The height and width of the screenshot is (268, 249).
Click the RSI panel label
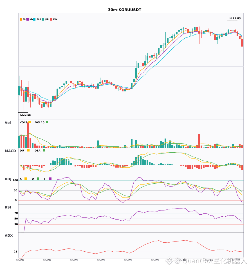pos(8,207)
